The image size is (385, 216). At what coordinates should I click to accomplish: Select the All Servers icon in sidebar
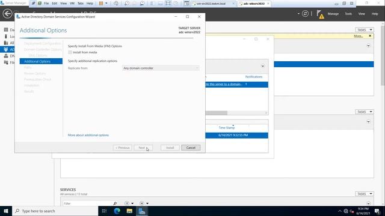6,43
